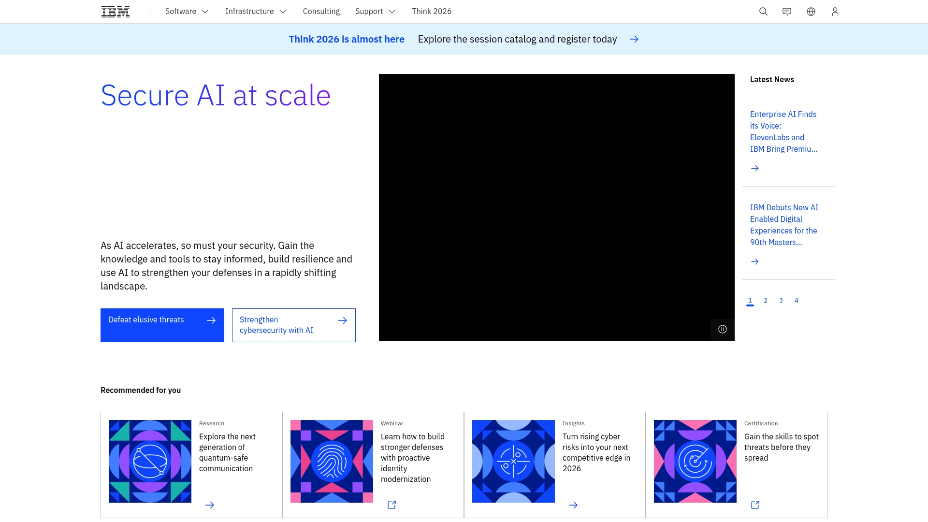Screen dimensions: 928x522
Task: Click Strengthen cybersecurity with AI button
Action: coord(293,325)
